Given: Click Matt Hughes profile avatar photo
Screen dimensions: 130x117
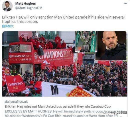Looking at the screenshot, I should coord(7,6).
